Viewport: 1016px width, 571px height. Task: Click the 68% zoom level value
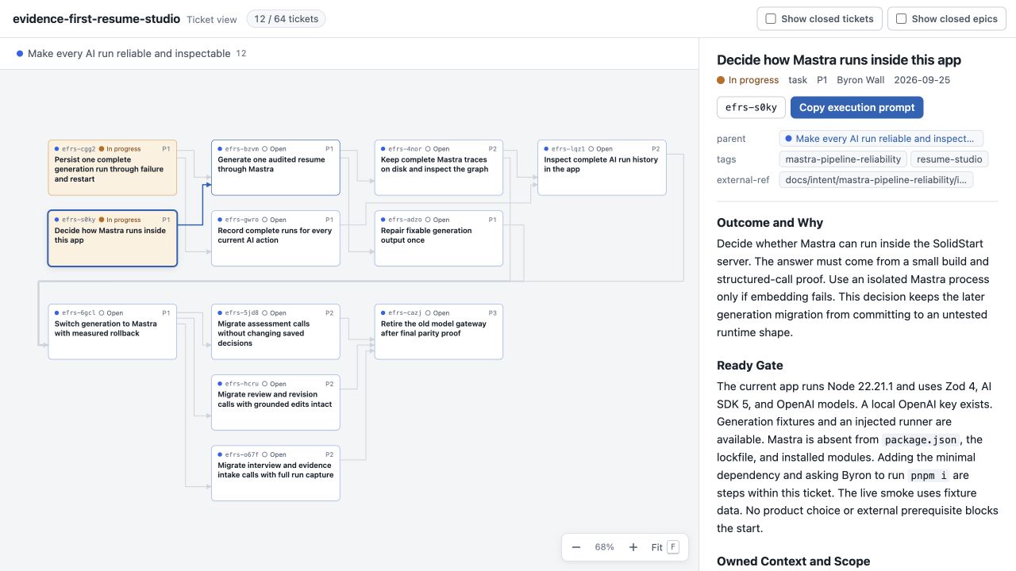point(605,547)
